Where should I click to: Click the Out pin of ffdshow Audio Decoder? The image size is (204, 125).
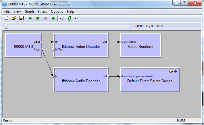[109, 76]
